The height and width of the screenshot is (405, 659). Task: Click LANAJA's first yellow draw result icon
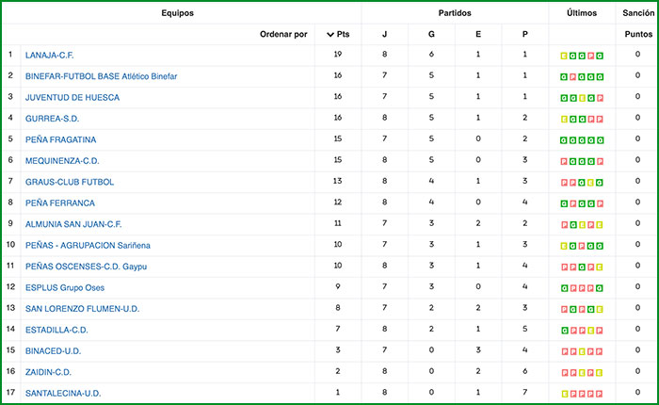tap(564, 57)
